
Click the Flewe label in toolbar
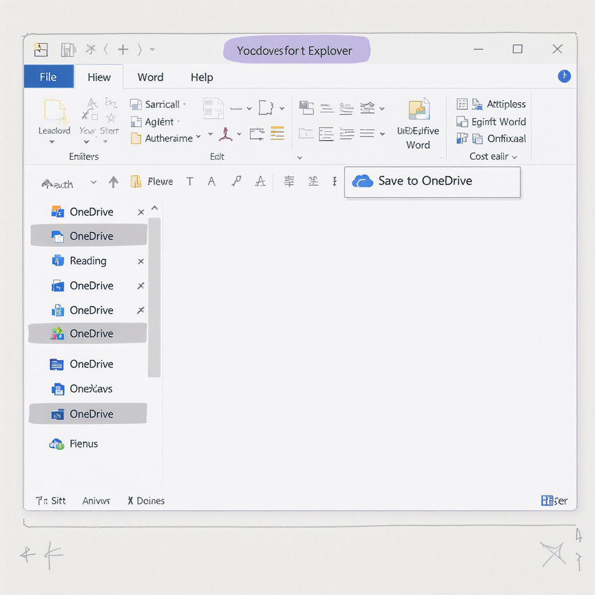click(x=160, y=182)
